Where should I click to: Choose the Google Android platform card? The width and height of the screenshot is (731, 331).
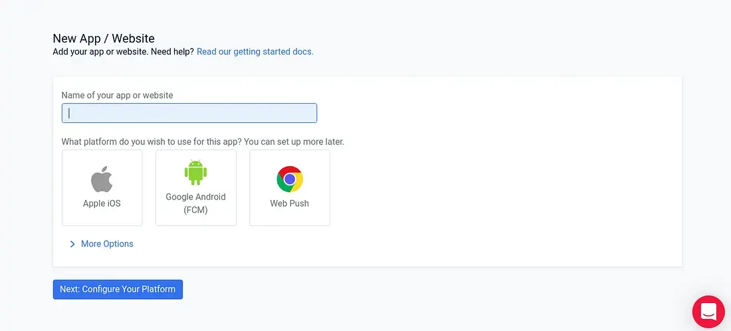click(x=195, y=187)
